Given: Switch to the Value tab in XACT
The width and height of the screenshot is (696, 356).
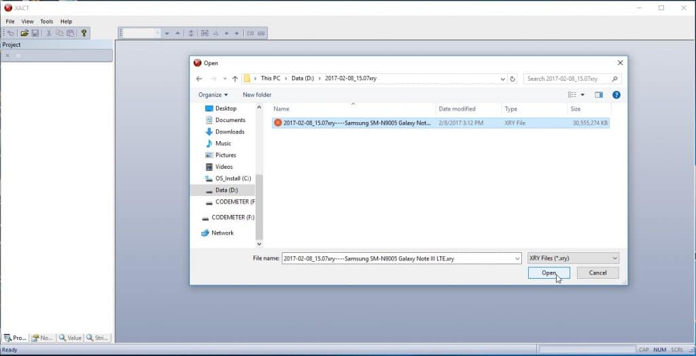Looking at the screenshot, I should tap(70, 338).
